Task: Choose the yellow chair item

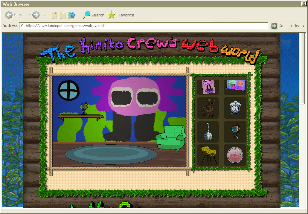Action: coord(208,155)
